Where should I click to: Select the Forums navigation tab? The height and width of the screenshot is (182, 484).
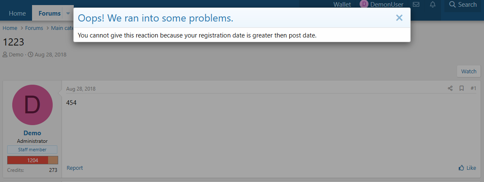49,13
